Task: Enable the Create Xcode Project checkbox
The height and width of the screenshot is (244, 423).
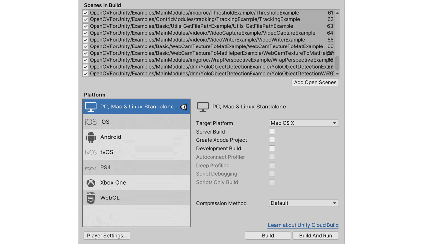Action: 272,140
